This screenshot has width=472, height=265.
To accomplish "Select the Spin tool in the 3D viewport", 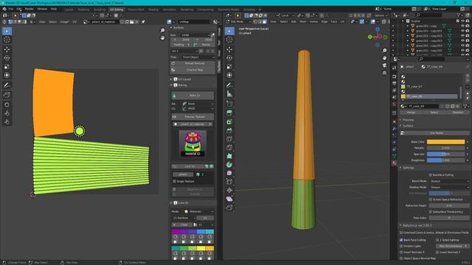I will [229, 165].
